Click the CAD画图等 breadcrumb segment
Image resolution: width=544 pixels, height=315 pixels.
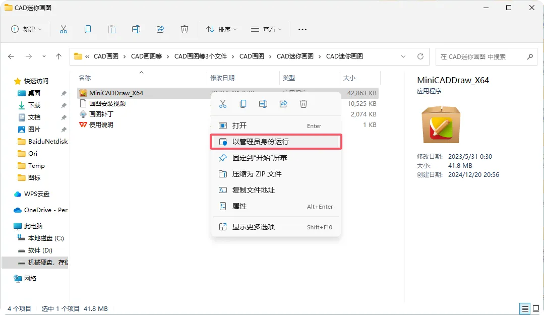click(146, 56)
